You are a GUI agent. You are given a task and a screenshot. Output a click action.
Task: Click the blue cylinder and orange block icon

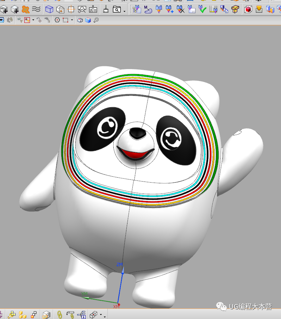(x=270, y=10)
